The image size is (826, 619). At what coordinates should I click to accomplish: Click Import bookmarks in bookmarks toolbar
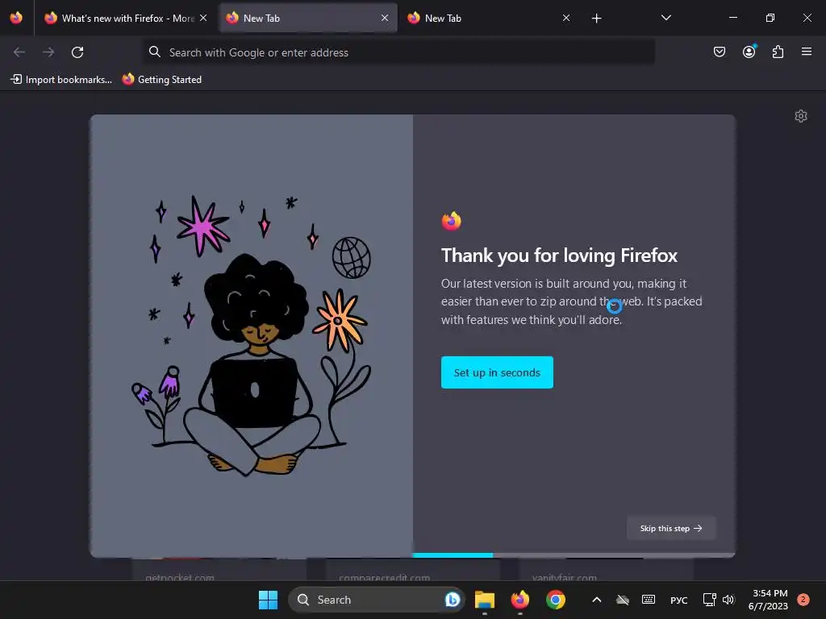[x=61, y=80]
